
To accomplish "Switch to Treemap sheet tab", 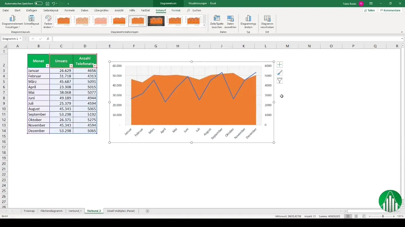I will [29, 211].
